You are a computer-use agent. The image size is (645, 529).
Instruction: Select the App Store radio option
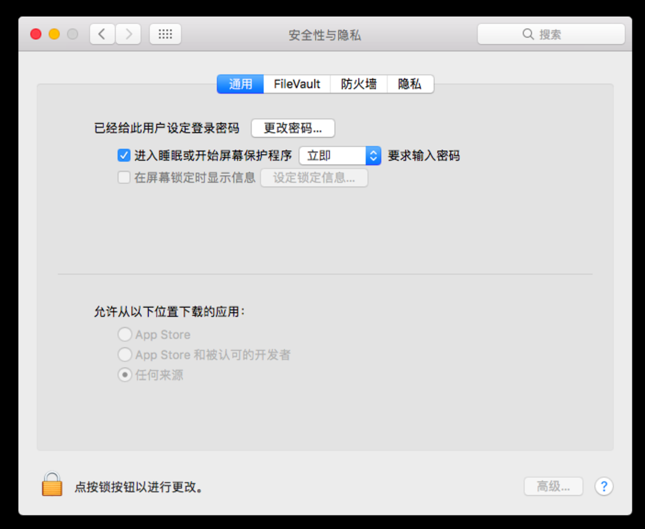point(124,334)
